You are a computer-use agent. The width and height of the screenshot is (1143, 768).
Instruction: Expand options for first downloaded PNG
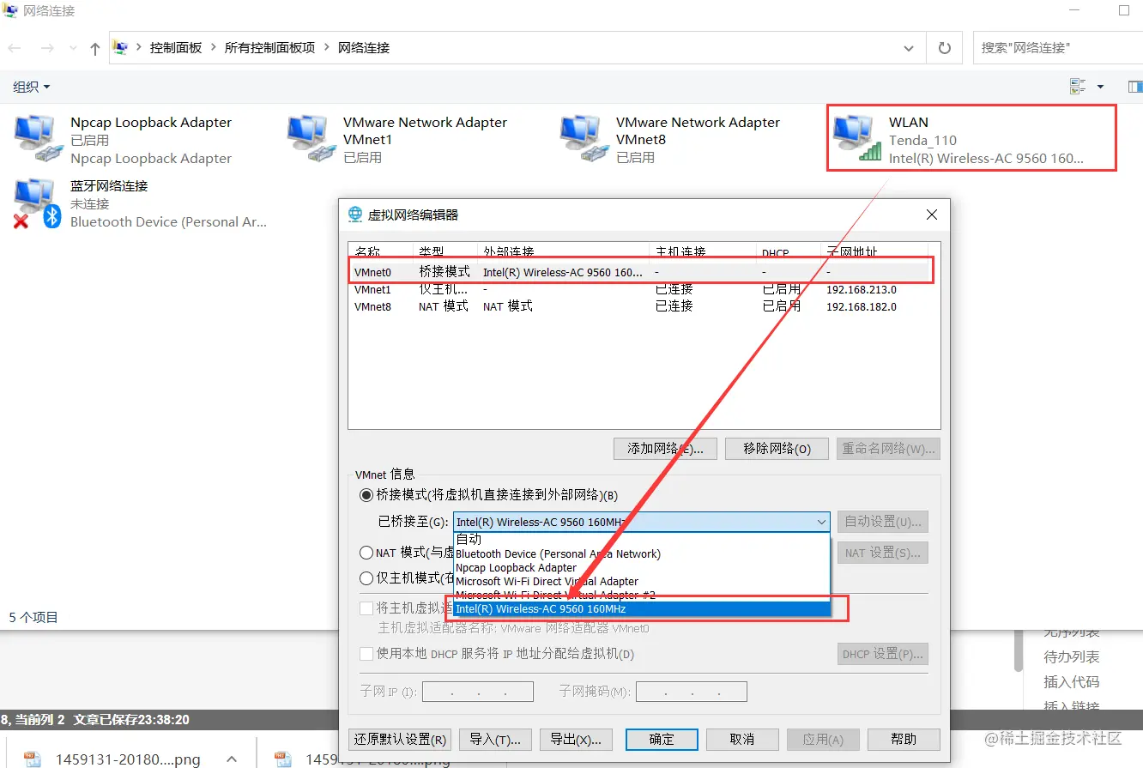tap(232, 759)
